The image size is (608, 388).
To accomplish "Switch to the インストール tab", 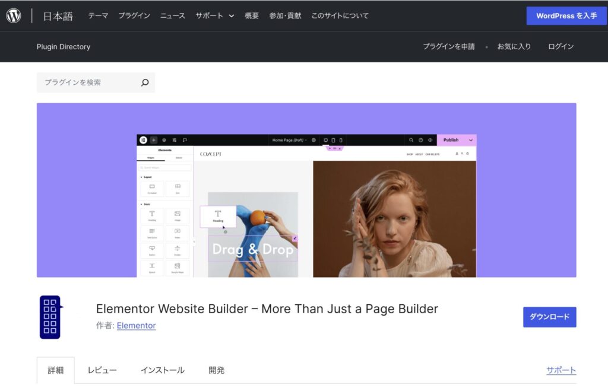I will pyautogui.click(x=162, y=370).
